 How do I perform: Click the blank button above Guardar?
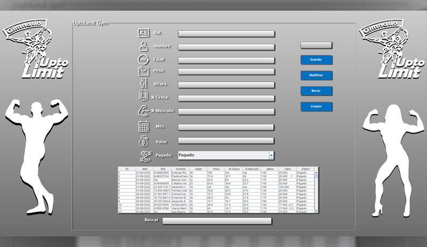[316, 45]
